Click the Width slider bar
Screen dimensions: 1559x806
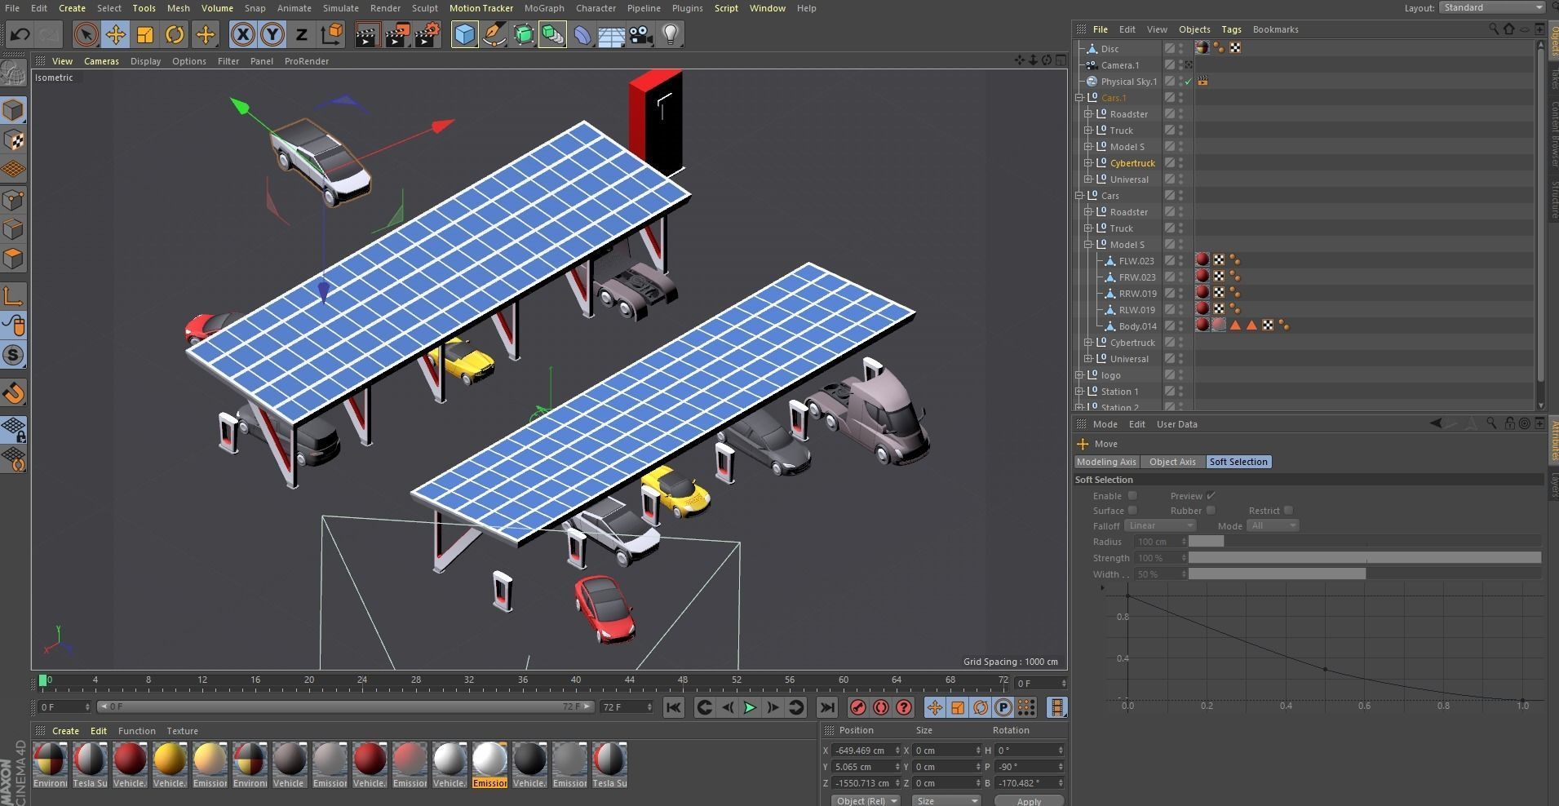click(x=1365, y=574)
